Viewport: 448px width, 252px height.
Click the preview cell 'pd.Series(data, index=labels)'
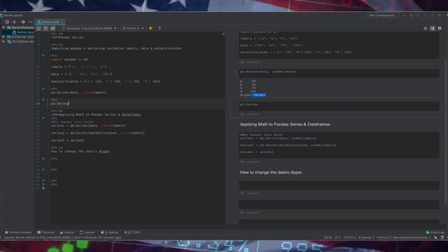(339, 73)
